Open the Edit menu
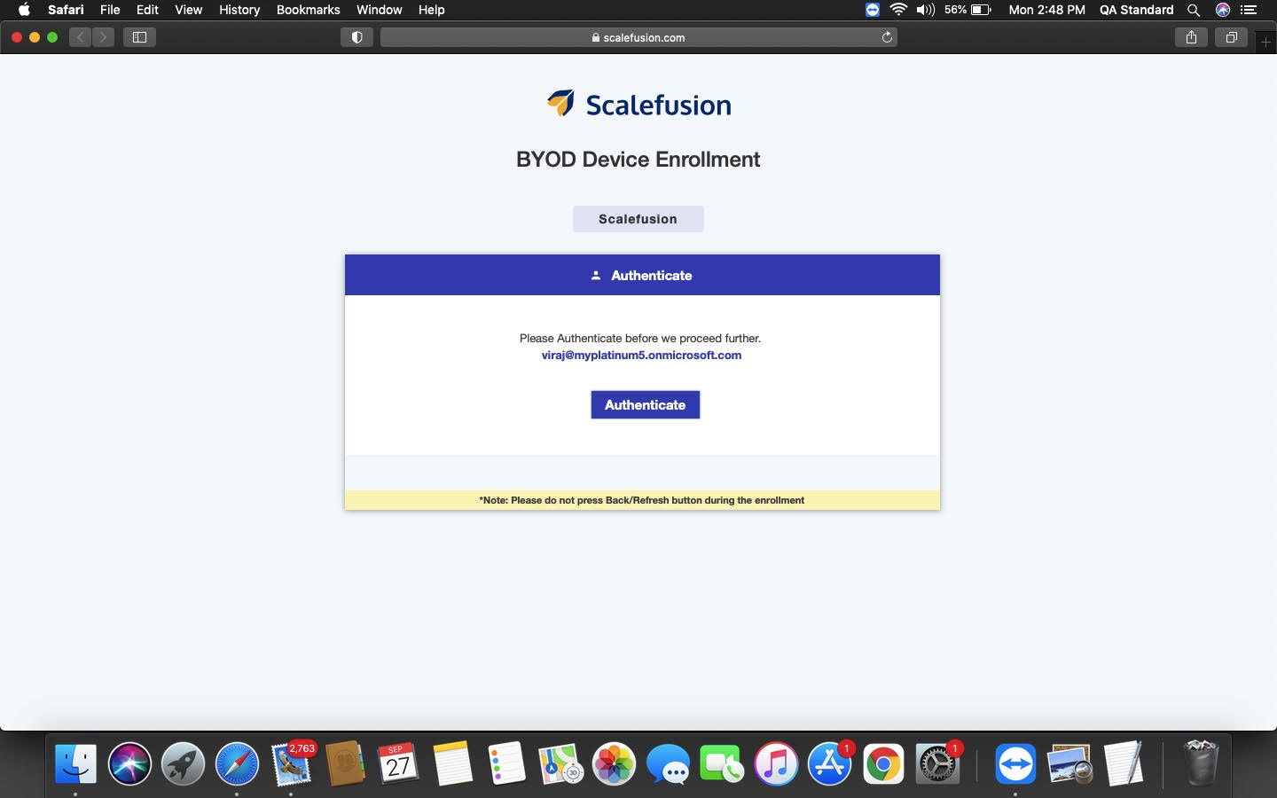Image resolution: width=1277 pixels, height=798 pixels. pos(147,10)
